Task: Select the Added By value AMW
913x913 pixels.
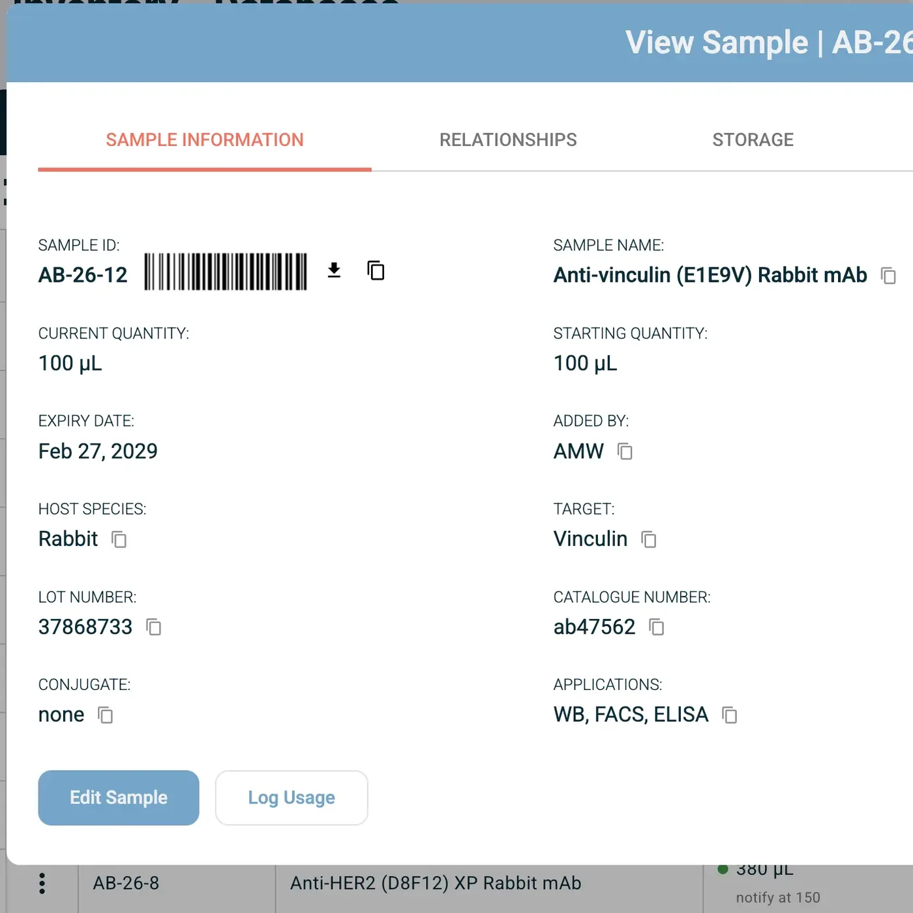Action: [578, 451]
